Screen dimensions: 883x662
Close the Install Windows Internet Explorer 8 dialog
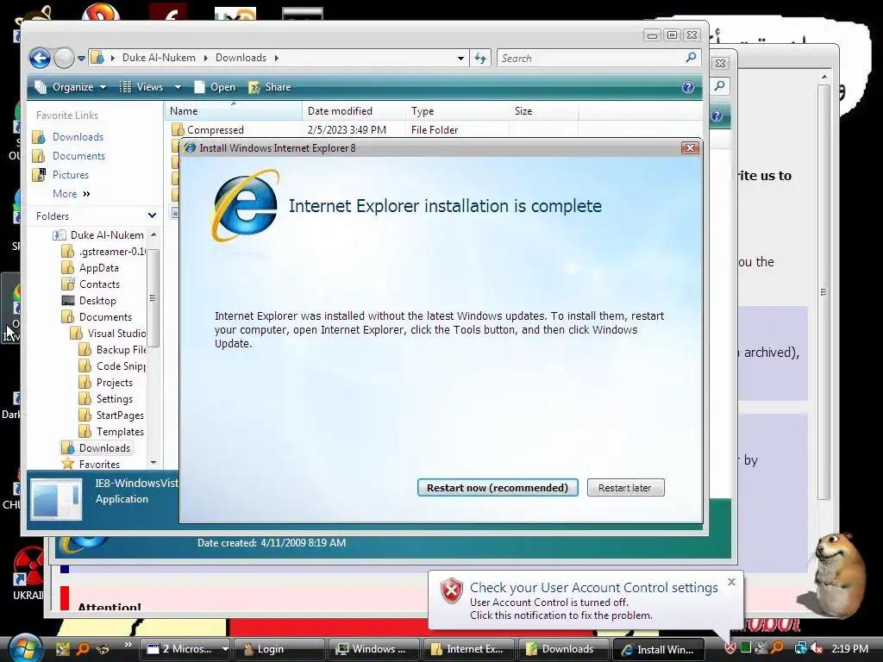coord(690,147)
